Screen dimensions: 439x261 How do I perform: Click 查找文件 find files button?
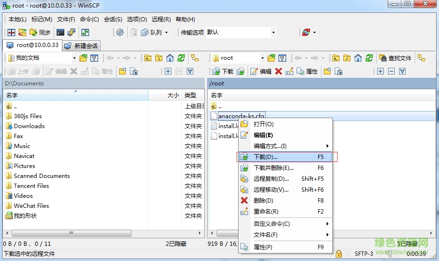[x=395, y=58]
